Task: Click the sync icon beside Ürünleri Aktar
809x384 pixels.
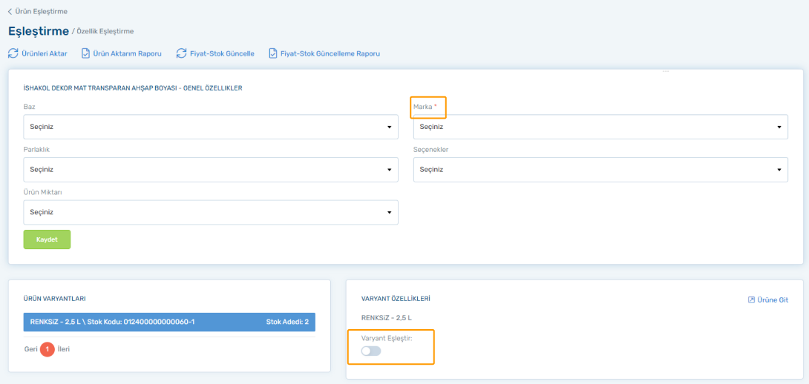Action: [13, 53]
